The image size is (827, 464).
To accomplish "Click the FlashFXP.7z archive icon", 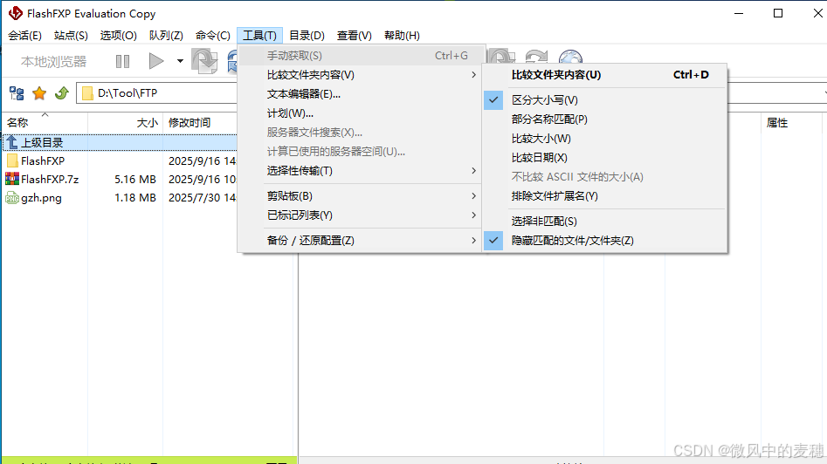I will point(12,179).
